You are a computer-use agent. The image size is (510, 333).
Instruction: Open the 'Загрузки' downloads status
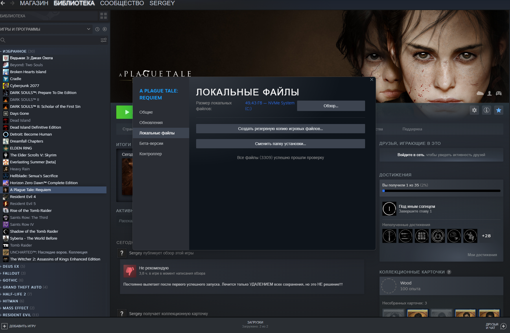[x=255, y=324]
